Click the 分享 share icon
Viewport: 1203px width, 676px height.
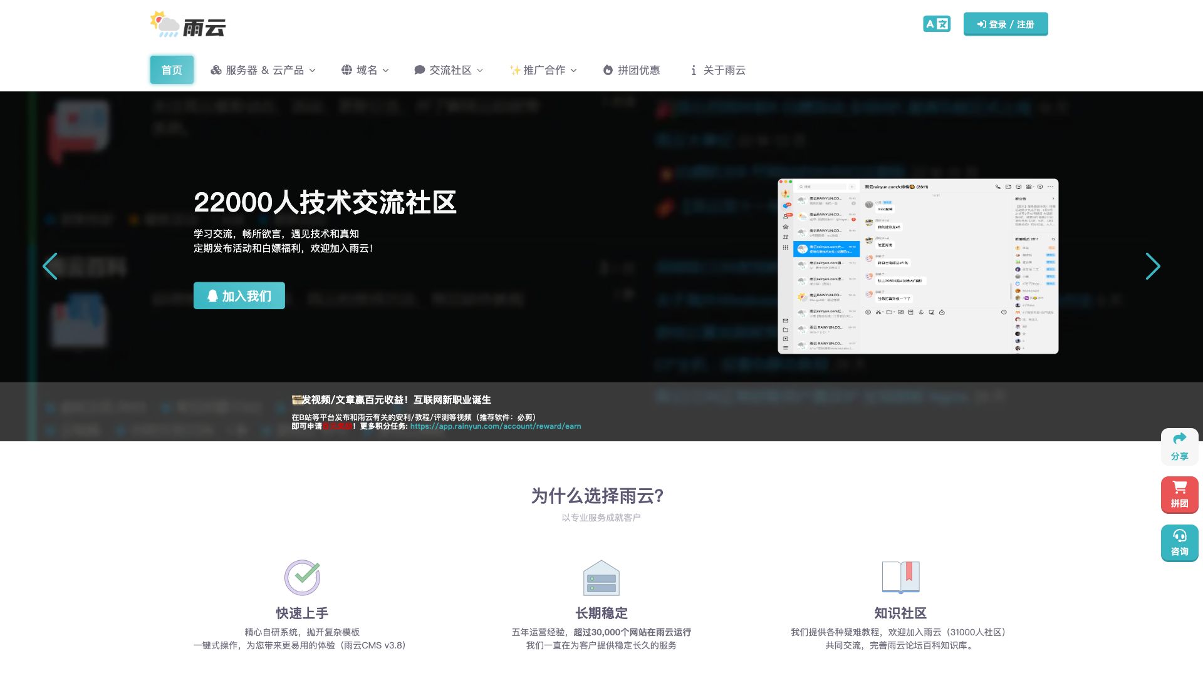[x=1180, y=439]
